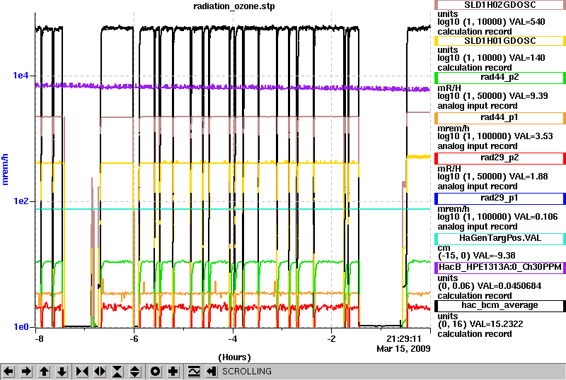Click the plus sign toolbar icon
The width and height of the screenshot is (566, 380).
[x=173, y=372]
